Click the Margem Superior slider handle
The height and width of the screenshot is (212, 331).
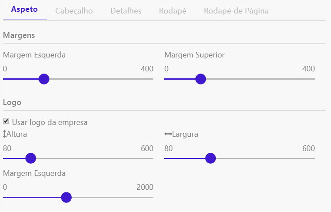[x=200, y=79]
